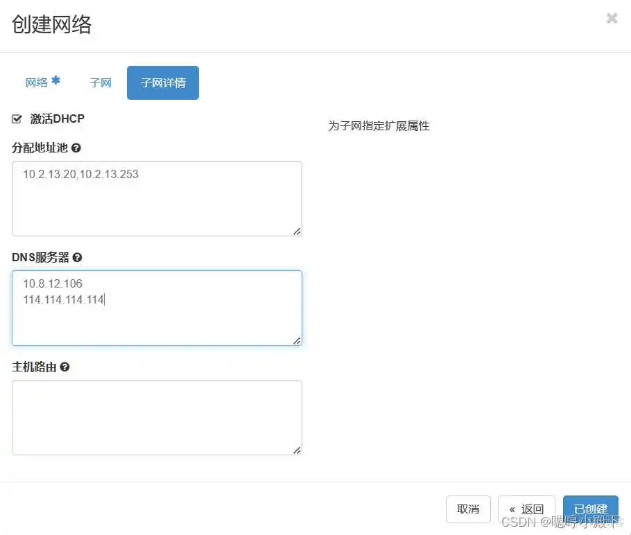
Task: Switch to the 网络 tab
Action: tap(37, 82)
